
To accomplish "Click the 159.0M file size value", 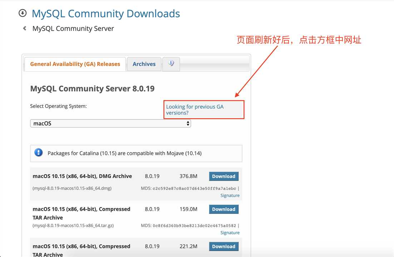I will 188,209.
